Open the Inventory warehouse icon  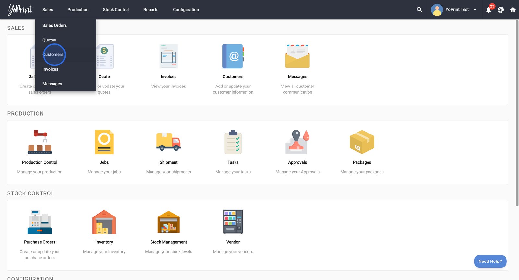click(x=104, y=222)
